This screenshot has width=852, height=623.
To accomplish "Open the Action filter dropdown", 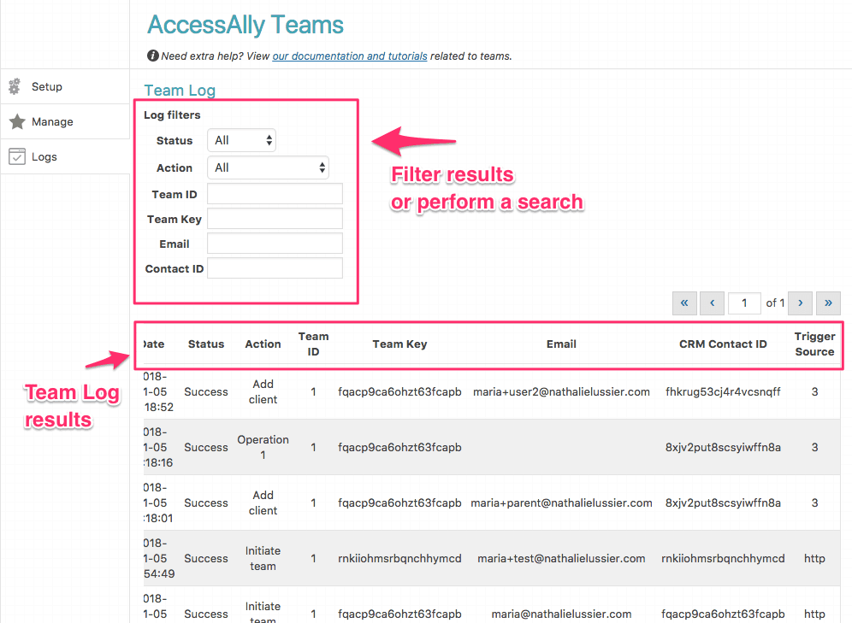I will (x=269, y=168).
